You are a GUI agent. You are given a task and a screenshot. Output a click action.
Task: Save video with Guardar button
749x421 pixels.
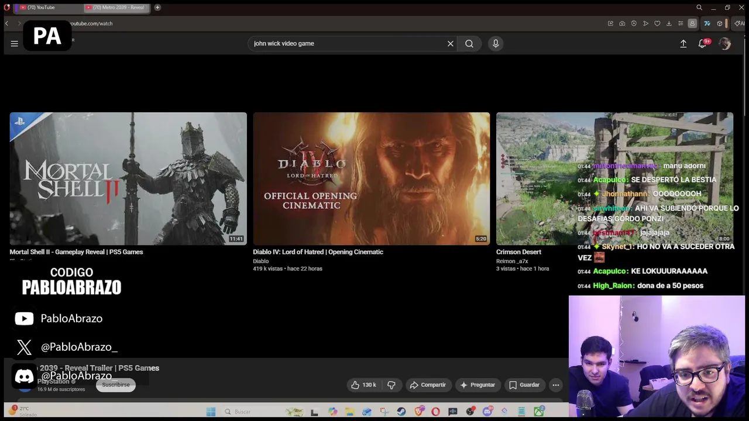[x=524, y=385]
